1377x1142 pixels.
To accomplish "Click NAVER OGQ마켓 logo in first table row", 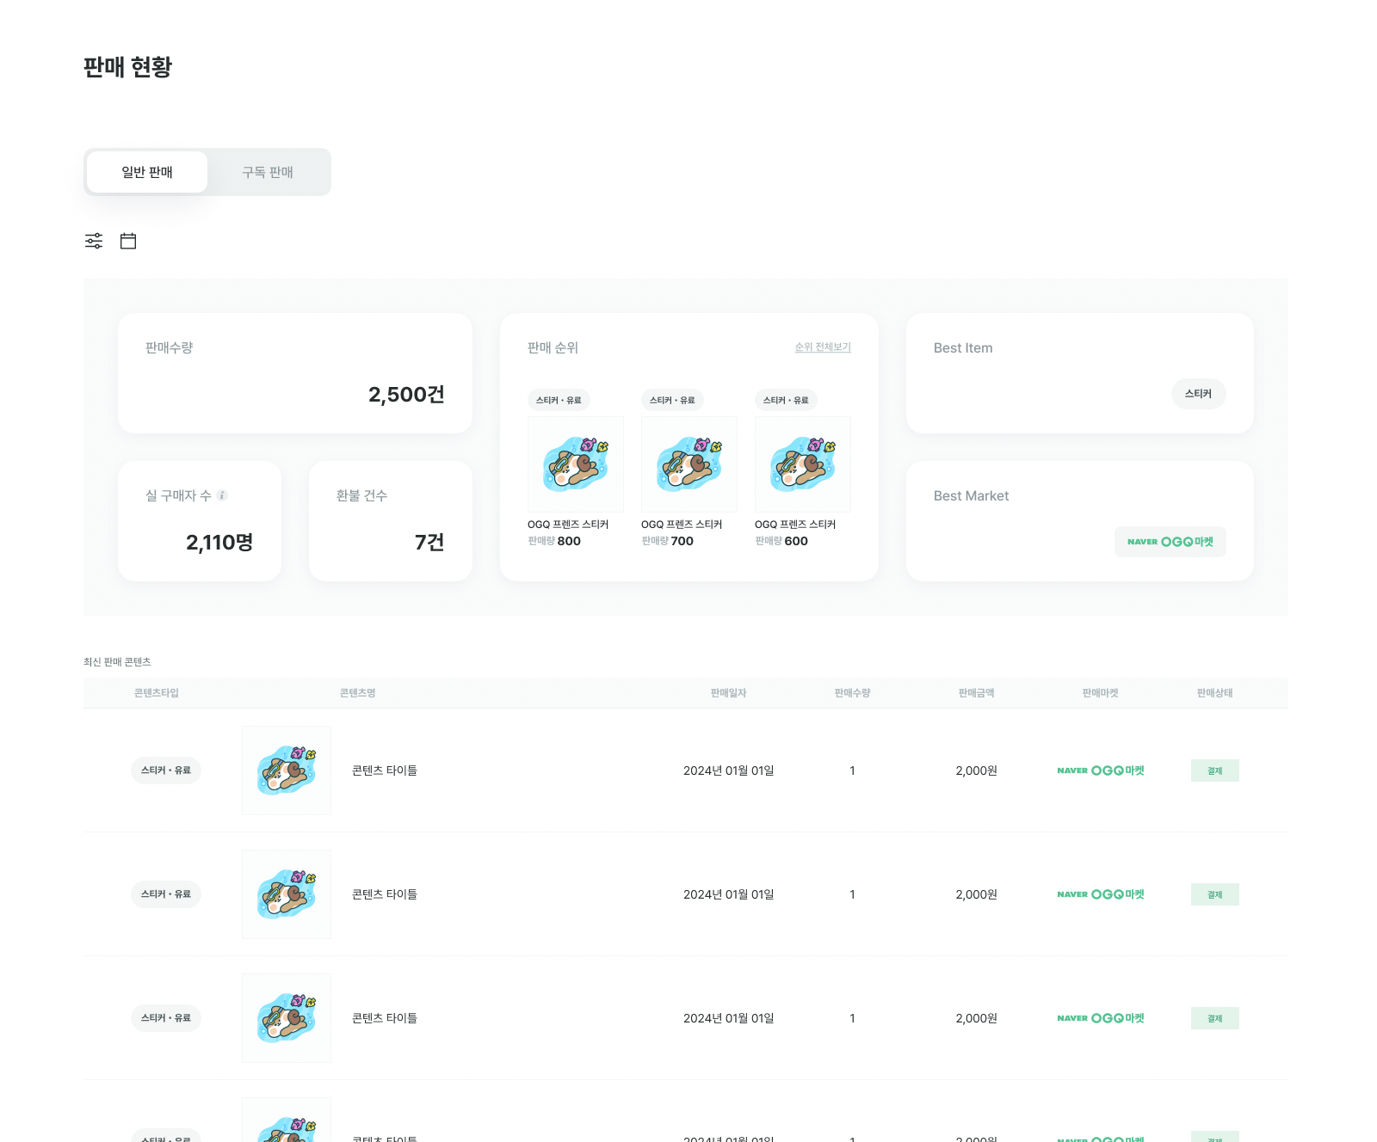I will [1100, 771].
